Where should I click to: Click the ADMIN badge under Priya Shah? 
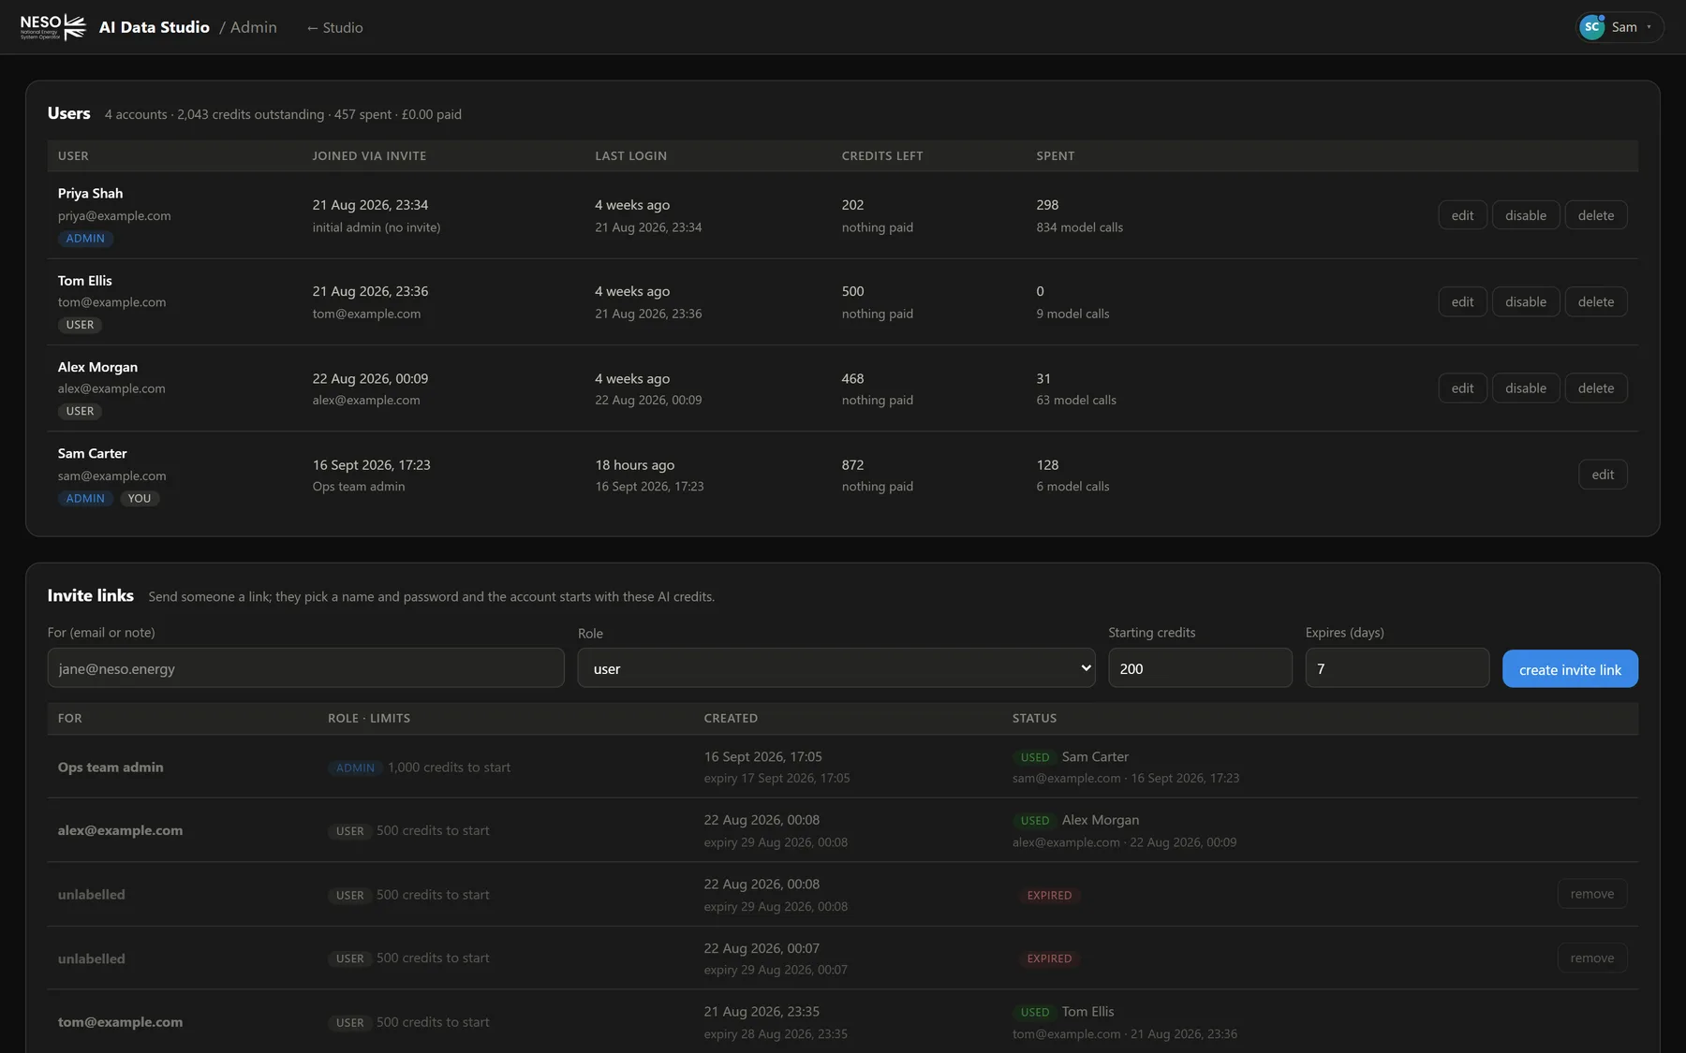point(85,239)
